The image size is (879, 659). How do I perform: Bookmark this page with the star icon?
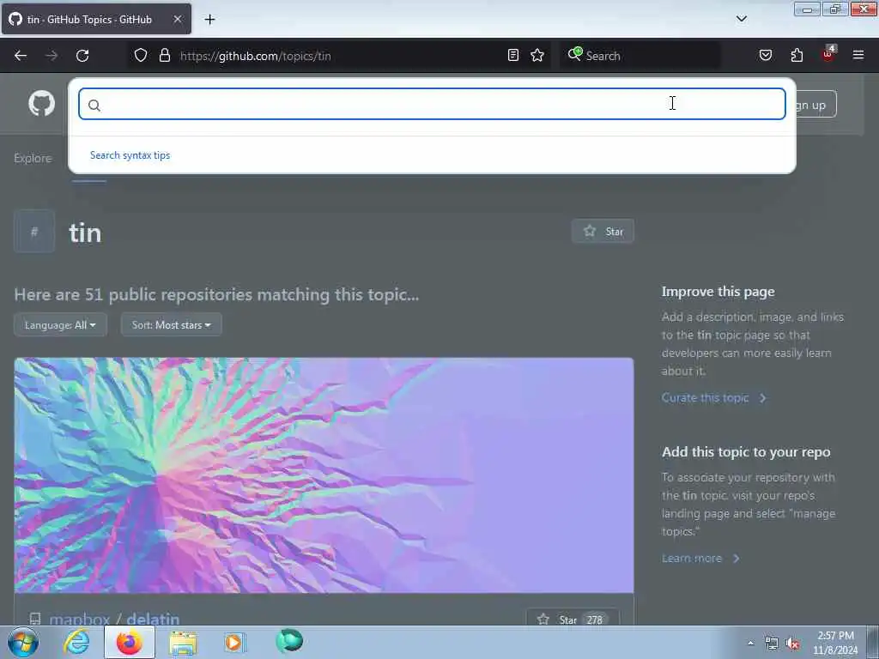pos(537,56)
